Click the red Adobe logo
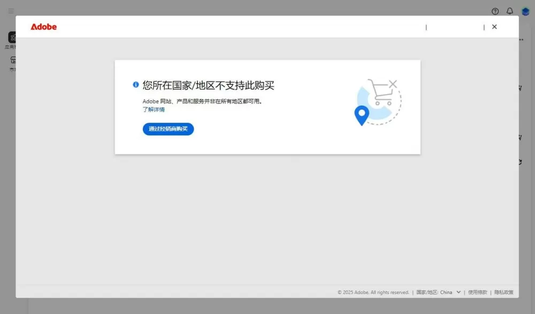Screen dimensions: 535x314 [x=43, y=27]
